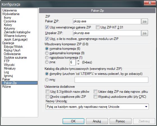Confirm settings with the OK button
The width and height of the screenshot is (157, 126).
pos(73,121)
